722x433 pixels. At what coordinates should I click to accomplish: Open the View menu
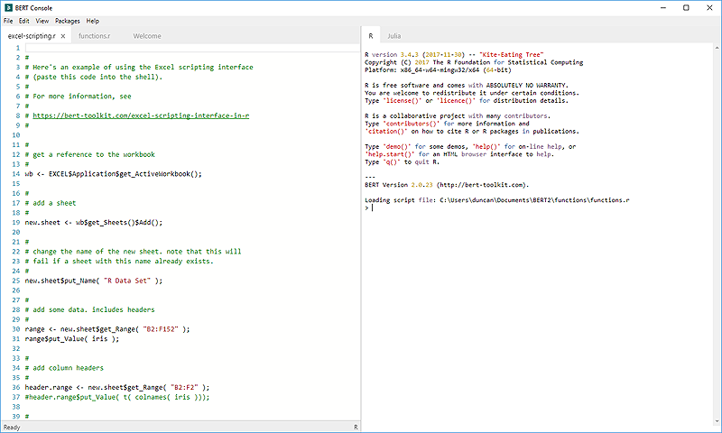[42, 21]
